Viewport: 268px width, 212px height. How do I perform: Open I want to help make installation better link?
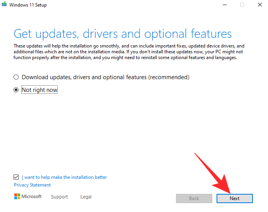click(x=64, y=177)
